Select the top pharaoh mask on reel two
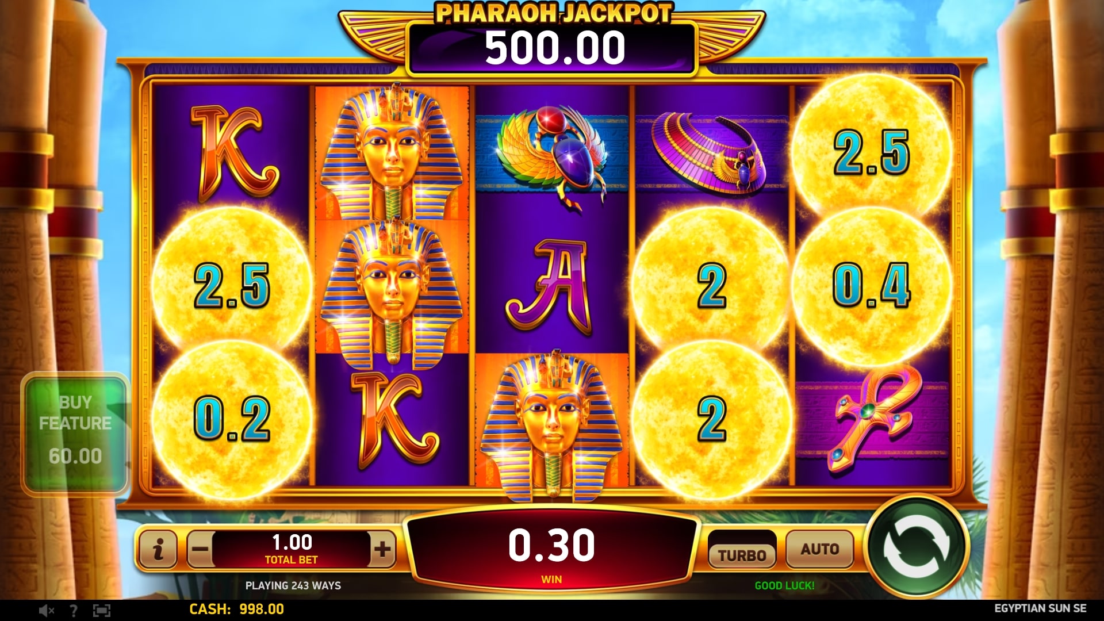Image resolution: width=1104 pixels, height=621 pixels. (392, 152)
